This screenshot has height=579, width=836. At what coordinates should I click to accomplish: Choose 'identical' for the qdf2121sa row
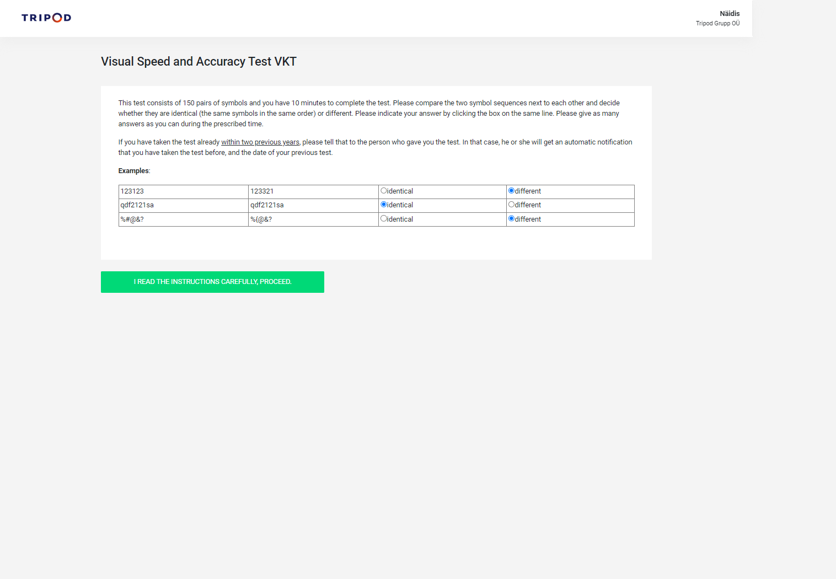384,205
